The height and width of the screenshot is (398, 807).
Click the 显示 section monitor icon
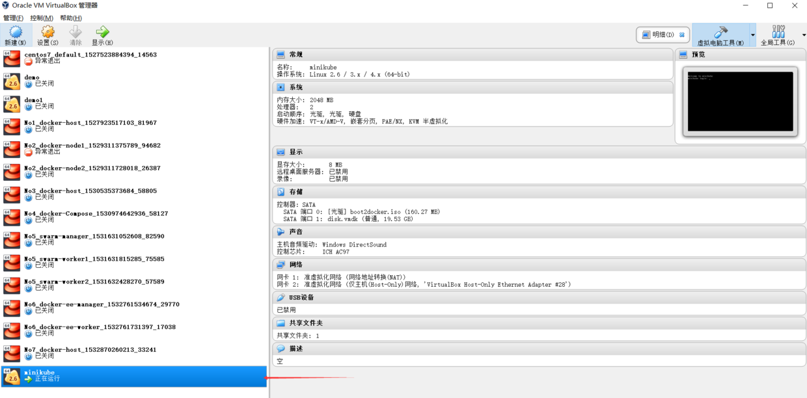280,152
